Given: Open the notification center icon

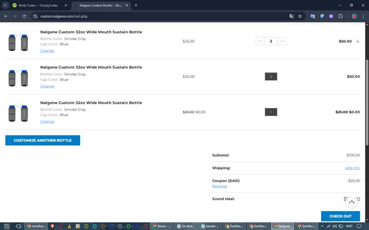Looking at the screenshot, I should (x=359, y=226).
